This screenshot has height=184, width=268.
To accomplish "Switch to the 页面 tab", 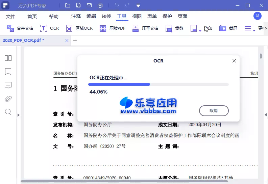I will tap(182, 16).
